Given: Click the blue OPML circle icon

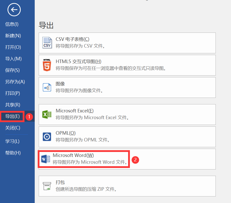Looking at the screenshot, I should (47, 137).
